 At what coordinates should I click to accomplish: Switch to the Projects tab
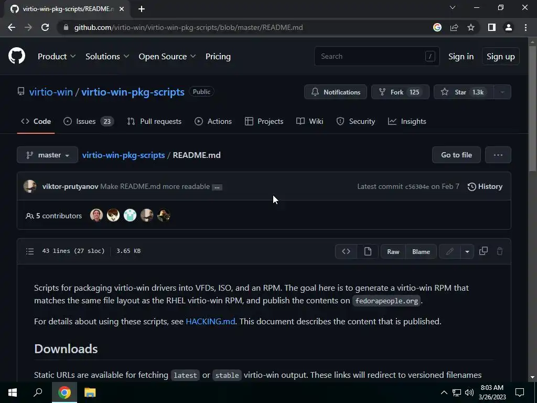[264, 121]
